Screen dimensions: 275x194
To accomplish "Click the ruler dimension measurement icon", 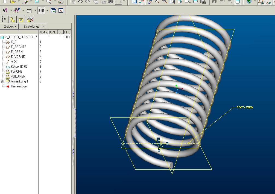I will tap(29, 11).
